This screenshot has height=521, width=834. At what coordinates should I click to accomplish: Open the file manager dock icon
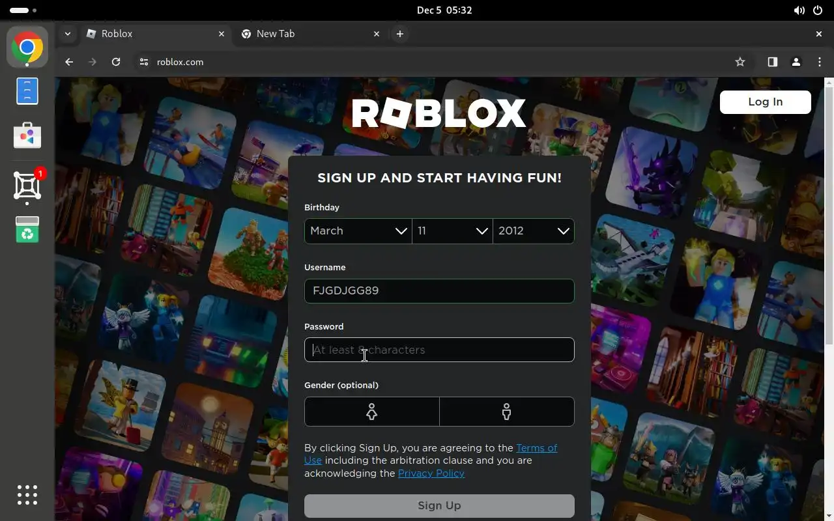pos(27,91)
